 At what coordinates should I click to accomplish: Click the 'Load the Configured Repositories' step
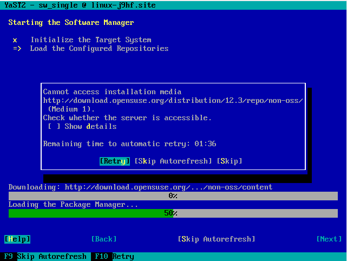(x=100, y=49)
